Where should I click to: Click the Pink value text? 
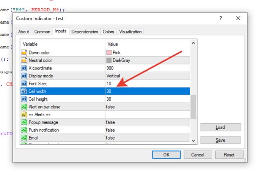click(117, 53)
